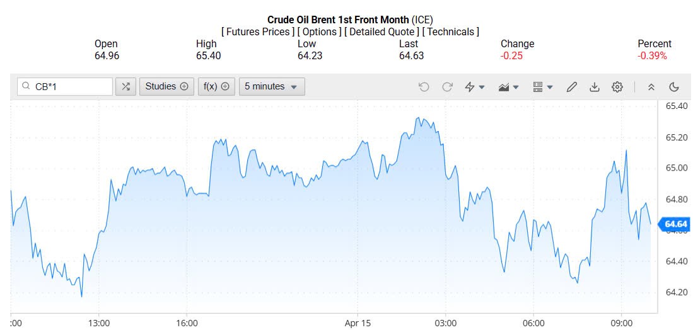693x330 pixels.
Task: Undo the last chart action
Action: 424,87
